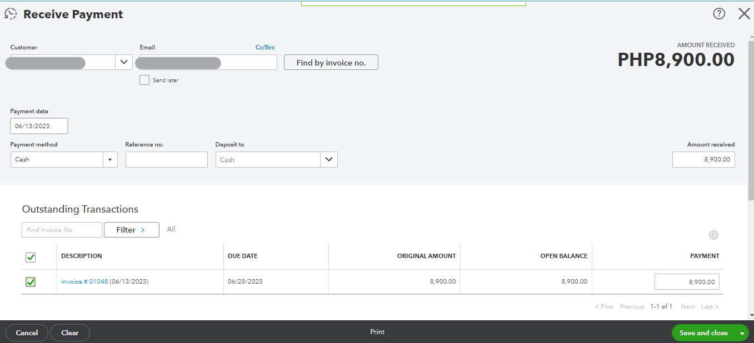Click the Cc/Bcc link
This screenshot has width=754, height=343.
(x=265, y=48)
